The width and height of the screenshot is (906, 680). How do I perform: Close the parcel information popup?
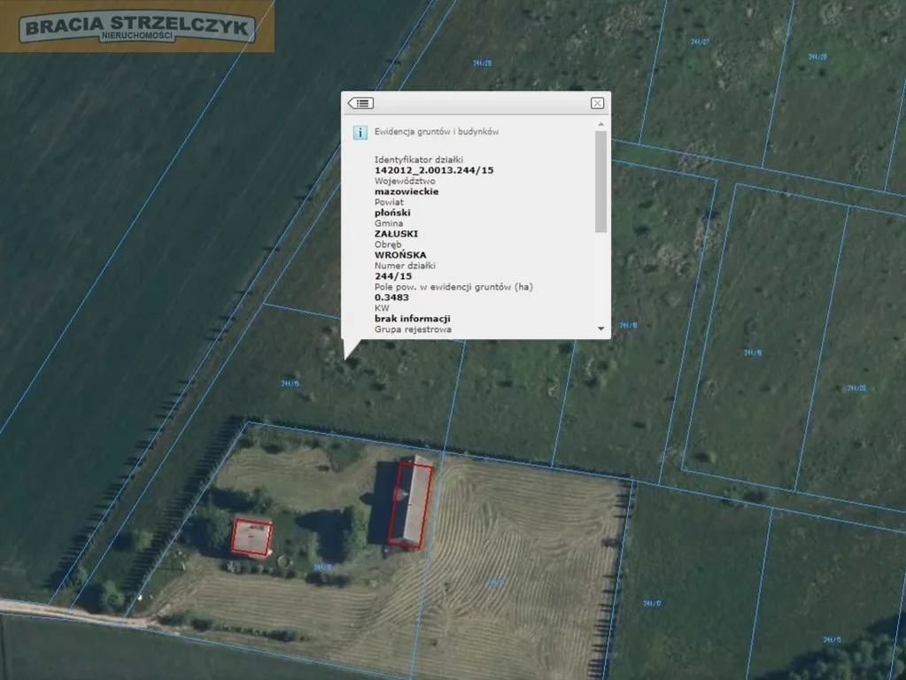coord(597,104)
